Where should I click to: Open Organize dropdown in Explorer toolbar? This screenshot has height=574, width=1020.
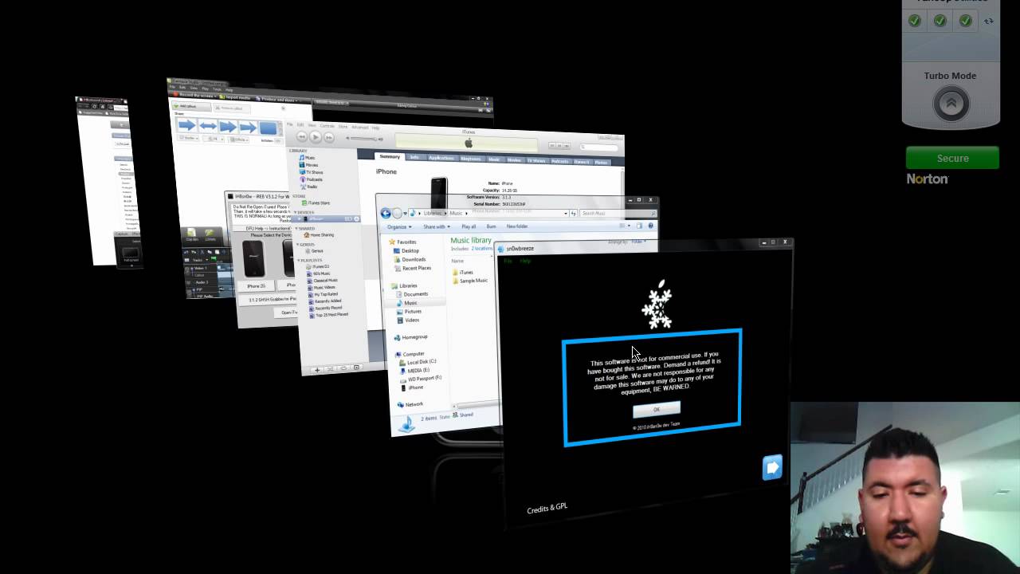(x=398, y=227)
